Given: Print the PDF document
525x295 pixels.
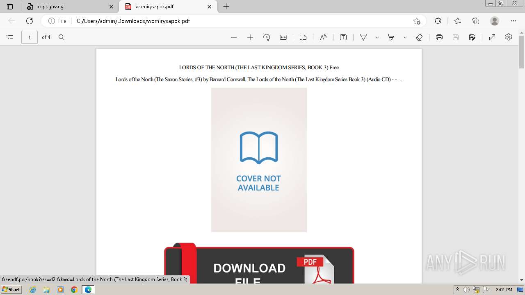Looking at the screenshot, I should [439, 37].
